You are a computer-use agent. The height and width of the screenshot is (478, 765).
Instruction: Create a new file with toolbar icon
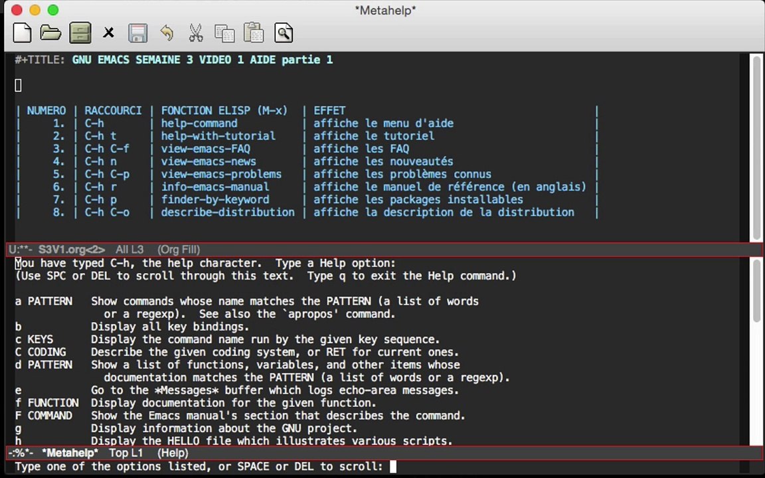[x=22, y=33]
